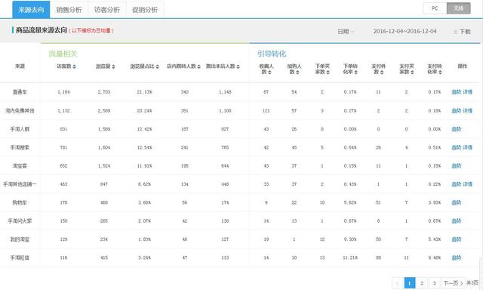Open 详情 for the 直通车 row
The height and width of the screenshot is (290, 483).
click(x=467, y=92)
